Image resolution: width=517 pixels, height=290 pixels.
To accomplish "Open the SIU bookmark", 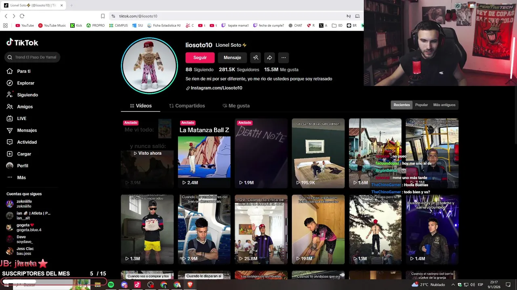I will (137, 25).
